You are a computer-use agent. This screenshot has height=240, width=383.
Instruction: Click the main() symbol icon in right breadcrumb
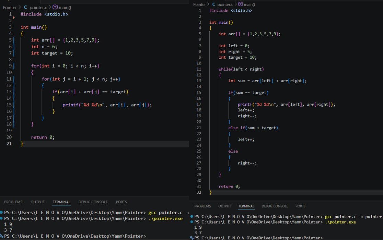(240, 4)
